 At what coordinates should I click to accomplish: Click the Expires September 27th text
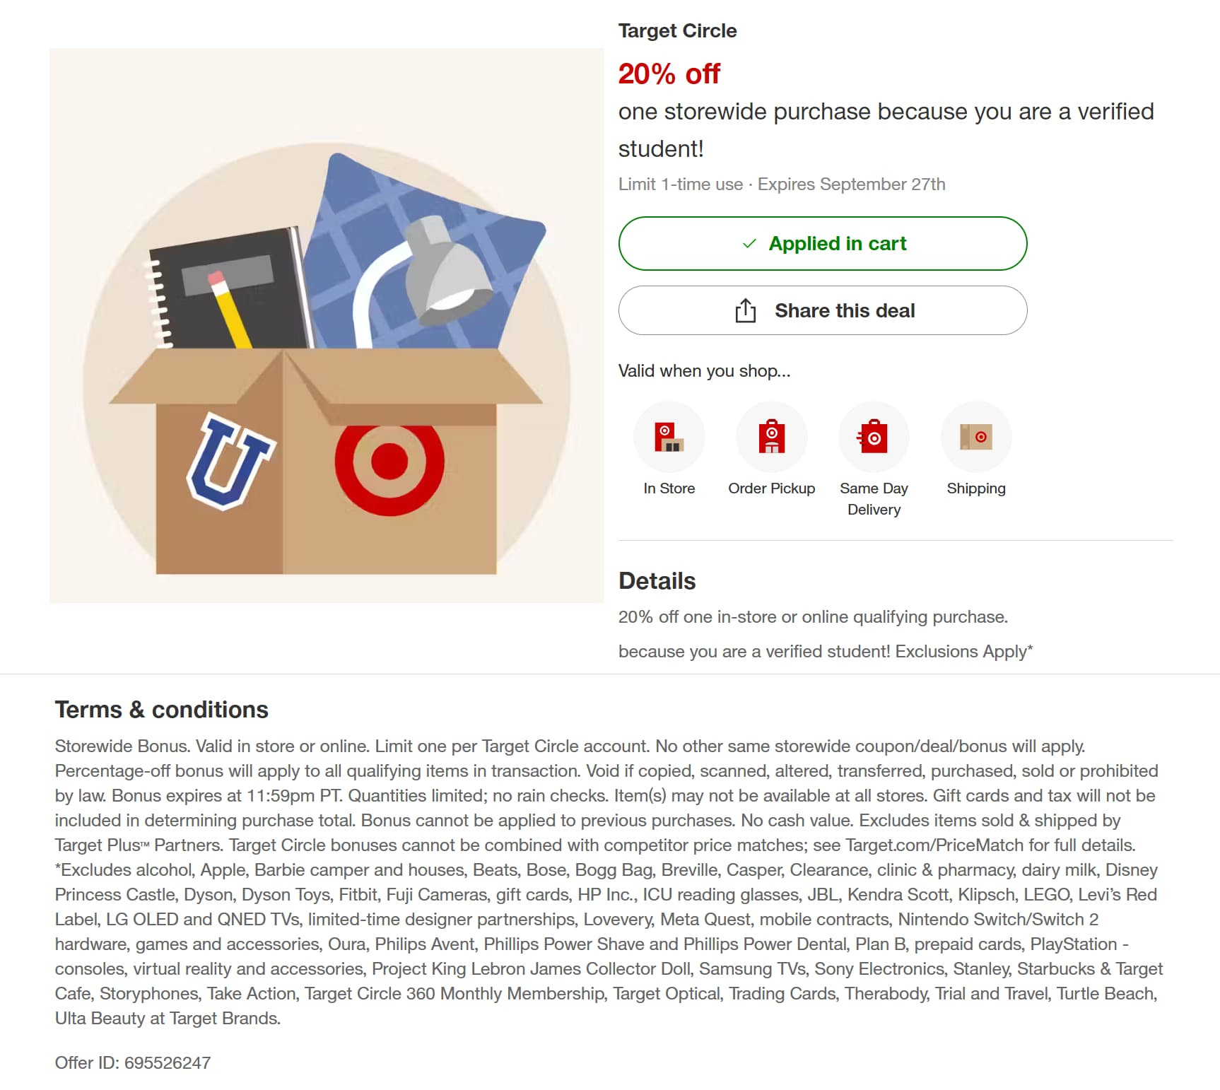click(x=851, y=184)
